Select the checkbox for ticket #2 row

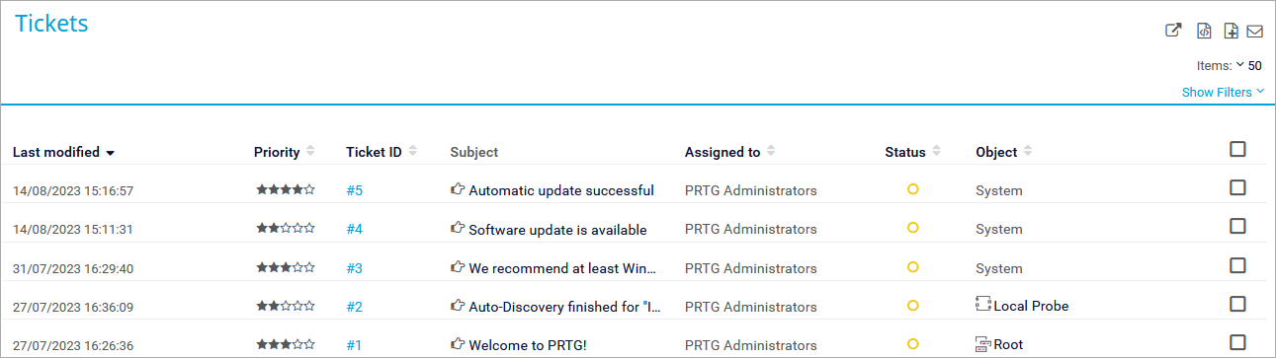1237,304
